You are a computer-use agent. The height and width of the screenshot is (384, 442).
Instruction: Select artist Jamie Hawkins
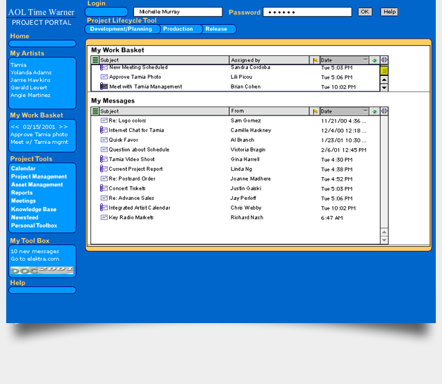pyautogui.click(x=30, y=80)
